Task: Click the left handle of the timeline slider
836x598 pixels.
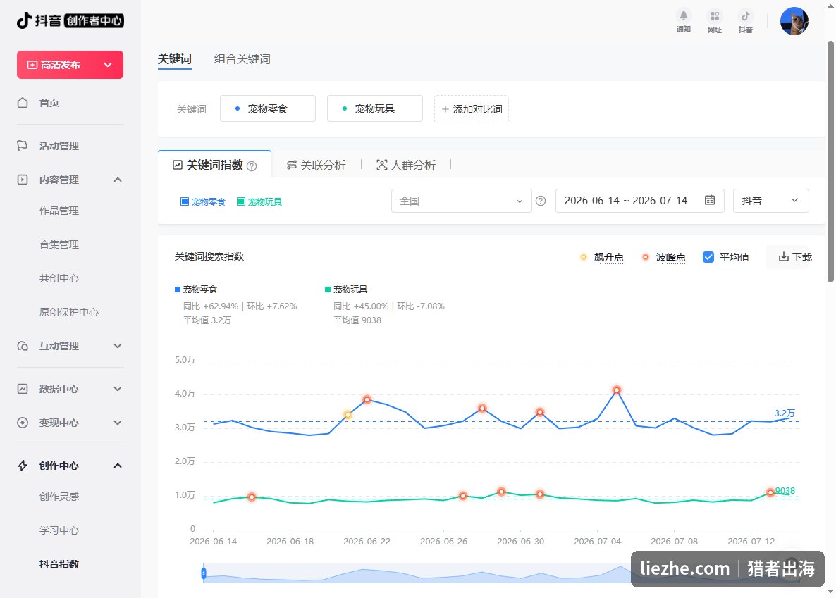Action: 204,573
